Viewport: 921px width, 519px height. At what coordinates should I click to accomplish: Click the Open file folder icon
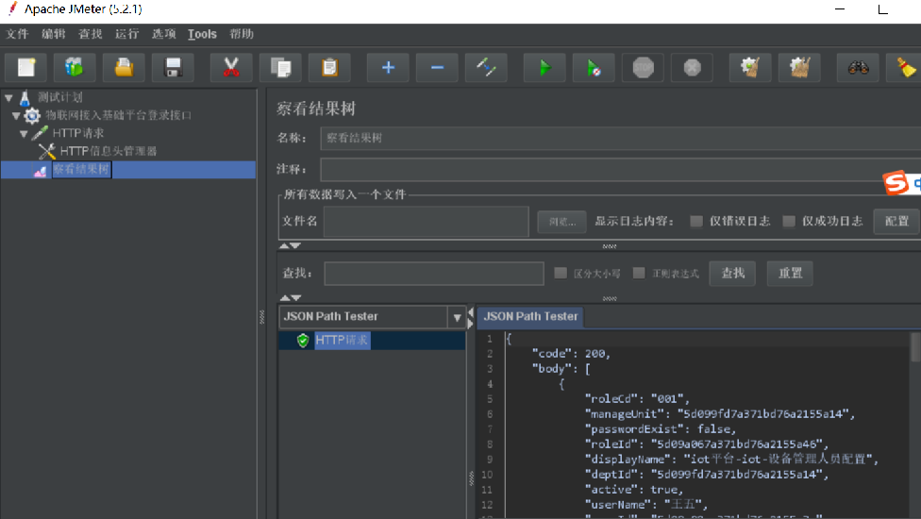(x=124, y=68)
